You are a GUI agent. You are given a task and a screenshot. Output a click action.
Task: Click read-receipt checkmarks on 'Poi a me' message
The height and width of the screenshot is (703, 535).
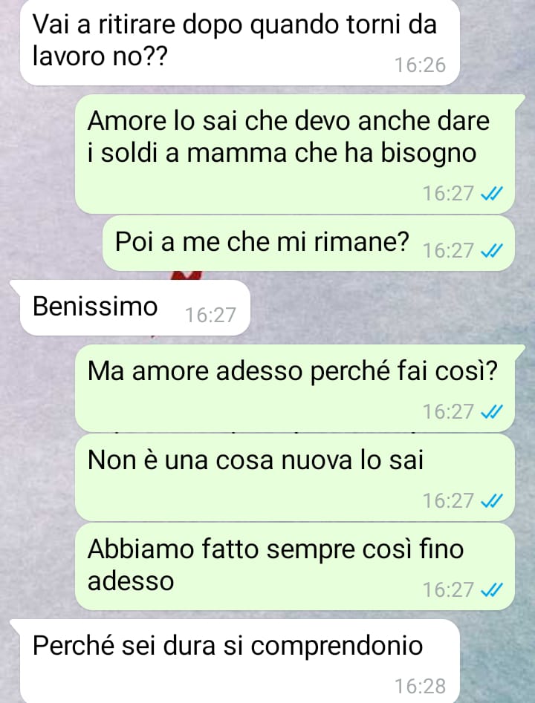click(x=491, y=251)
